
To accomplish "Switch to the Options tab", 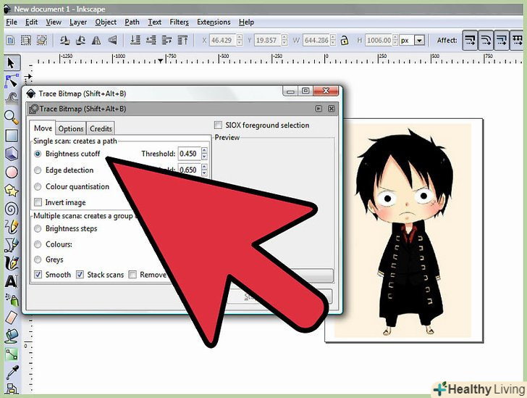I will tap(71, 128).
